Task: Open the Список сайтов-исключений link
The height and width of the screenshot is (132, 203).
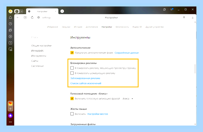Action: pyautogui.click(x=86, y=83)
